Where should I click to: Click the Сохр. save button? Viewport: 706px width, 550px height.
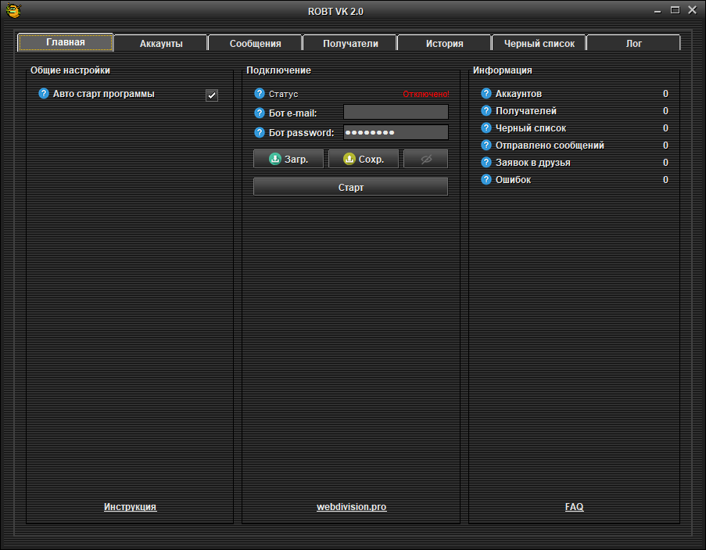(364, 159)
